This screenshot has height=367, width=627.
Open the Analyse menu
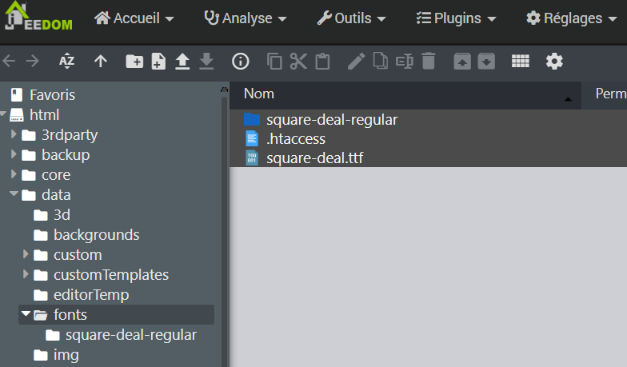point(245,18)
